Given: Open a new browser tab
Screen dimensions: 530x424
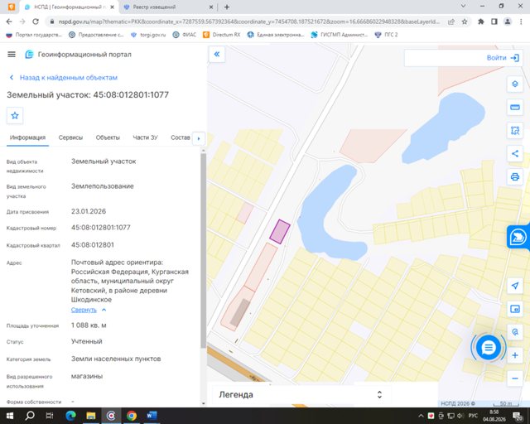Looking at the screenshot, I should pos(227,7).
